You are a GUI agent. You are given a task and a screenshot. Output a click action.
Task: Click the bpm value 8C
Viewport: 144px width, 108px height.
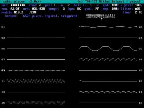point(79,9)
